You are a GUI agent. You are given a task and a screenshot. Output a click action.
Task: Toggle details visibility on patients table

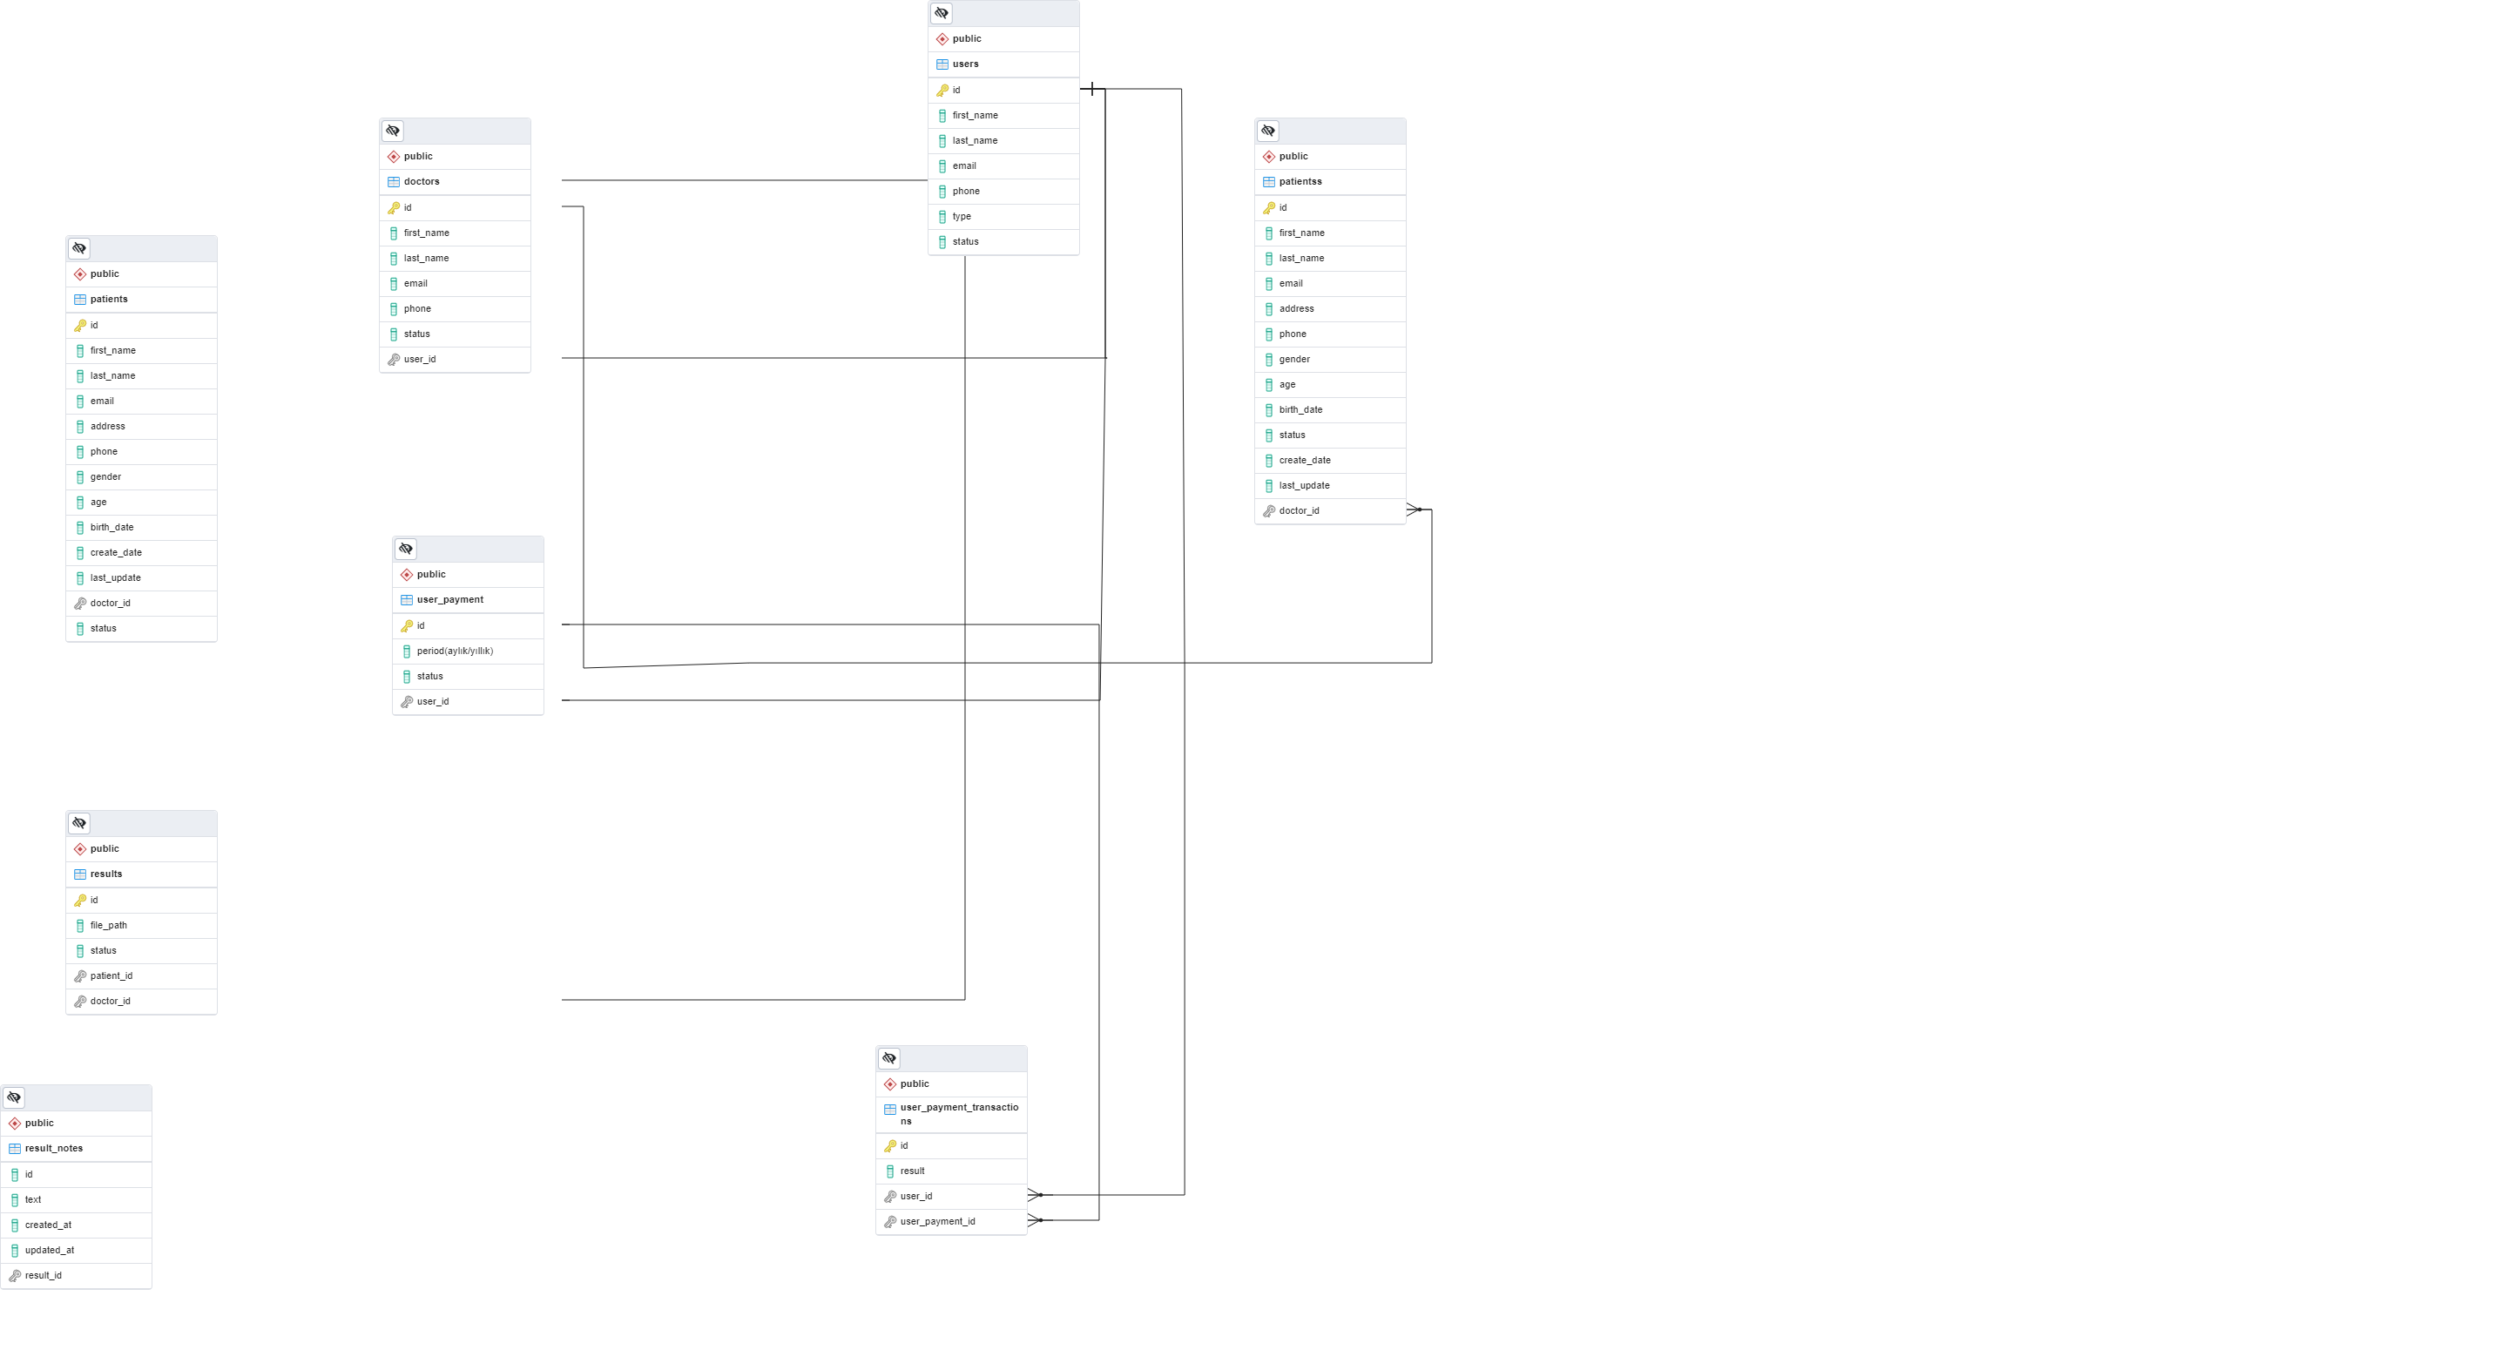coord(79,249)
